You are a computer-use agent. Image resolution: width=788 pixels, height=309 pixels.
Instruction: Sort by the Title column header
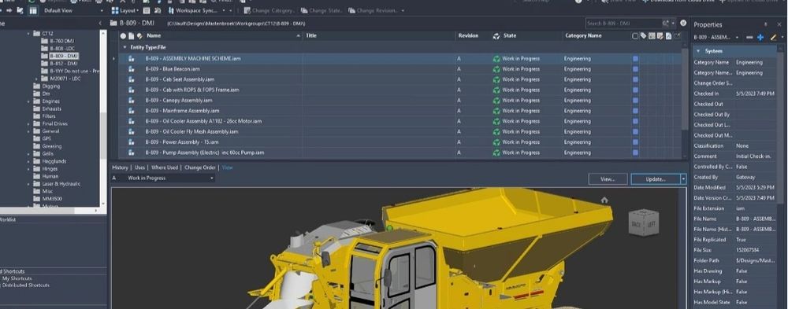pos(311,35)
